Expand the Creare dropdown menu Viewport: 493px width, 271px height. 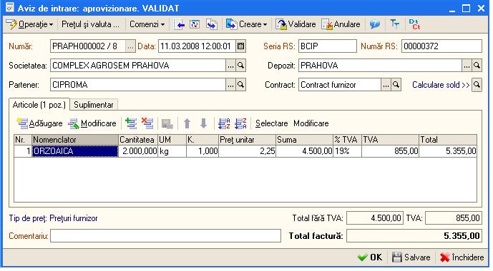(x=246, y=24)
